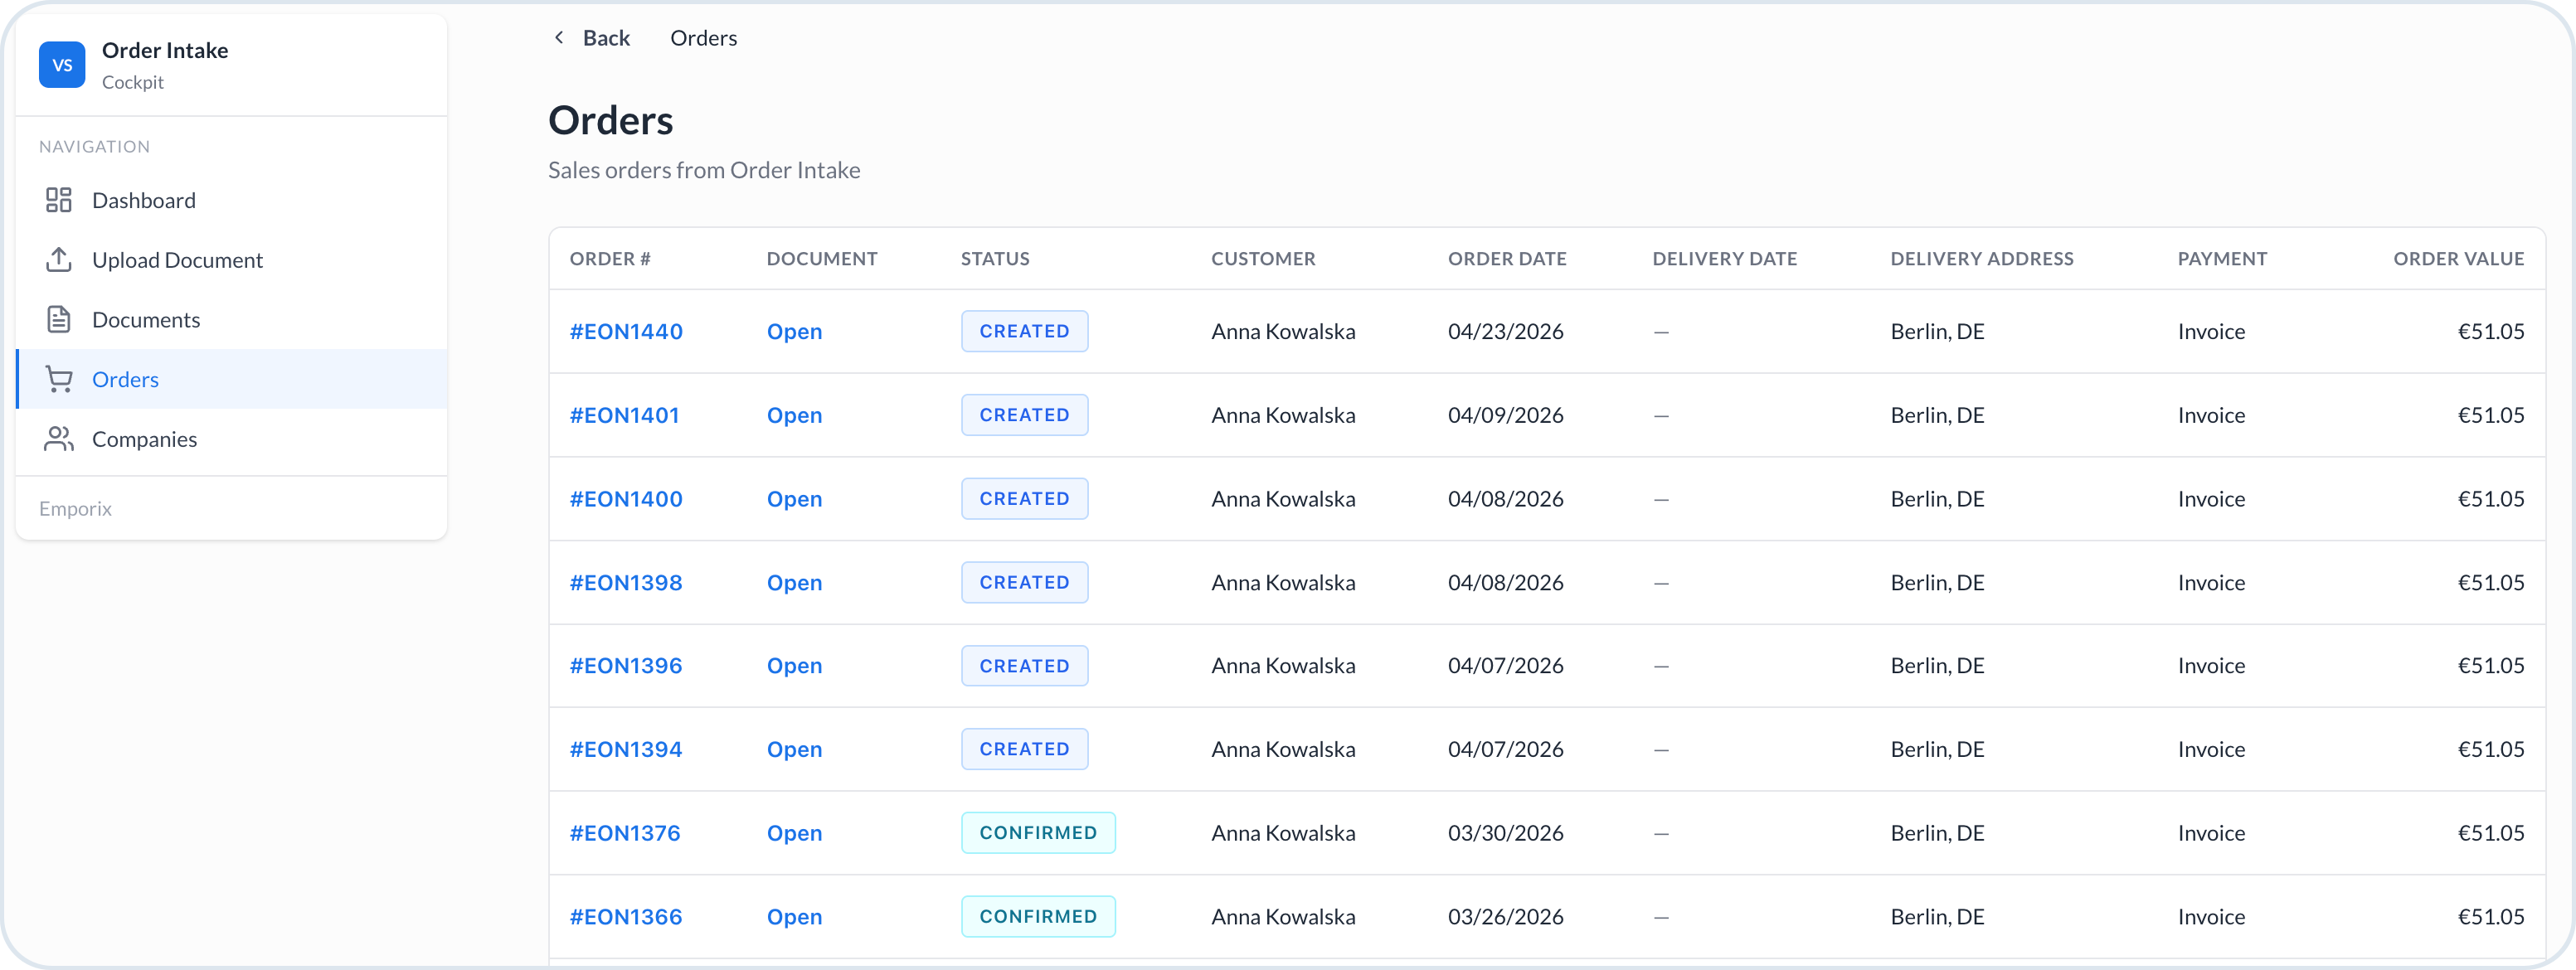Click the Back chevron arrow
This screenshot has height=970, width=2576.
[559, 38]
